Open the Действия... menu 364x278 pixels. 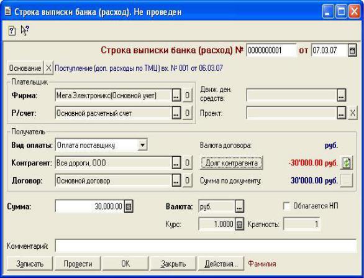tap(221, 264)
